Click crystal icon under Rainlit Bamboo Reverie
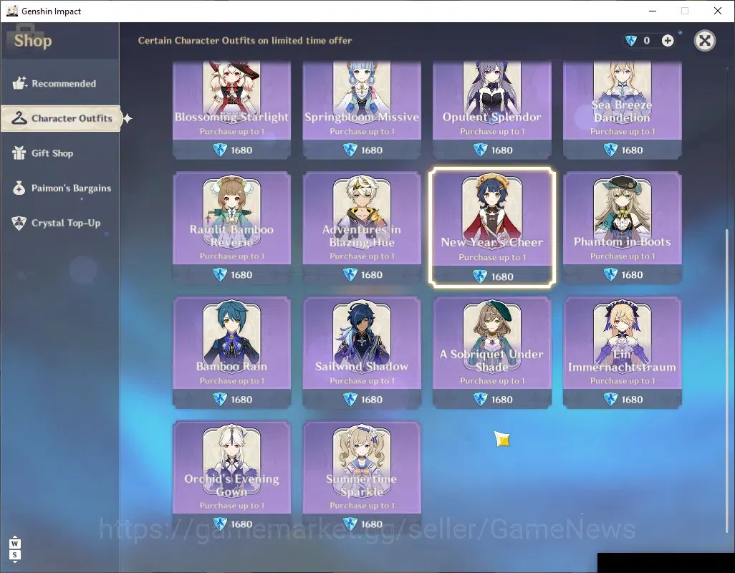 [220, 274]
